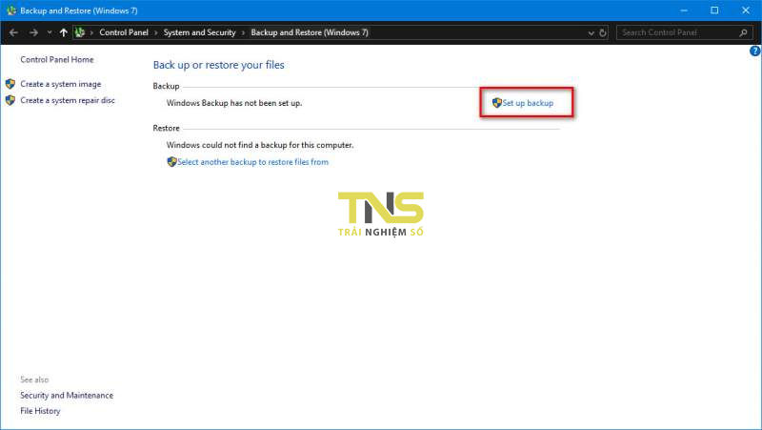Click Create a system repair disc link

pos(68,100)
